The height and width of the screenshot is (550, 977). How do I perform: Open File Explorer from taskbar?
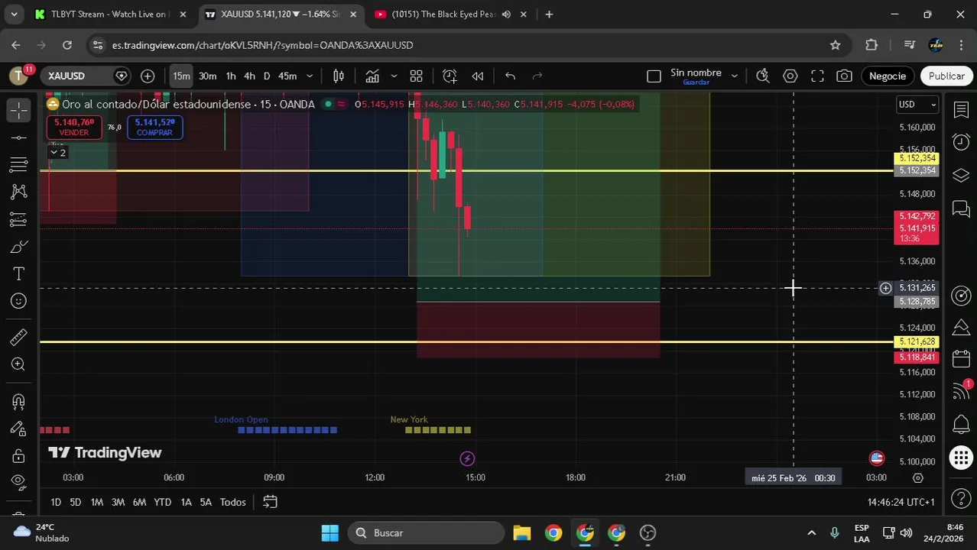click(521, 532)
